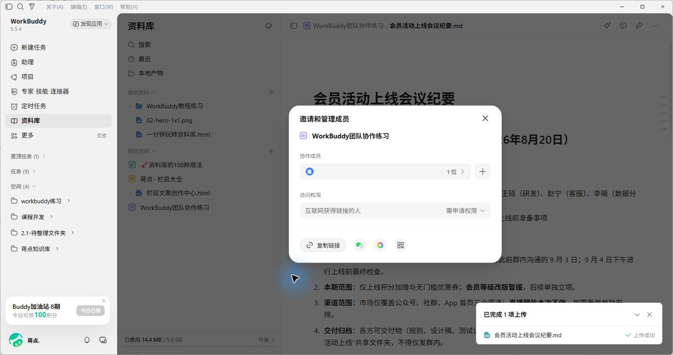The width and height of the screenshot is (673, 355).
Task: Show the QR code for sharing
Action: click(x=401, y=245)
